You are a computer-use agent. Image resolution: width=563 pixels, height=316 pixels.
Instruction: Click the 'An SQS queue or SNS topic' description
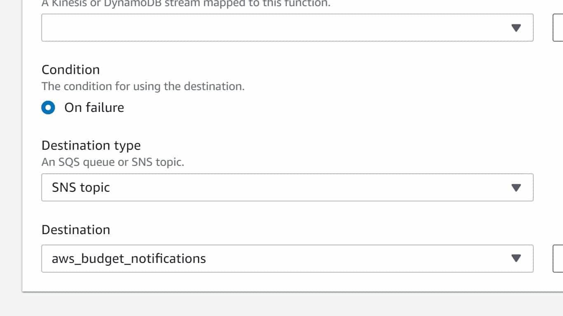113,162
